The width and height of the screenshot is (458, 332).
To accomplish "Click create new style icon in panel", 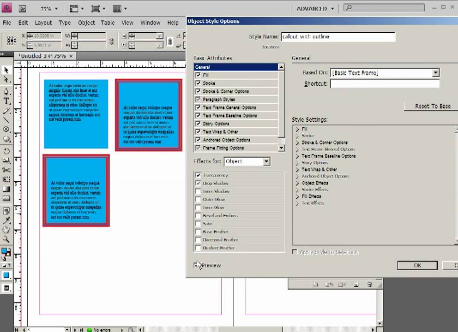I will [356, 285].
